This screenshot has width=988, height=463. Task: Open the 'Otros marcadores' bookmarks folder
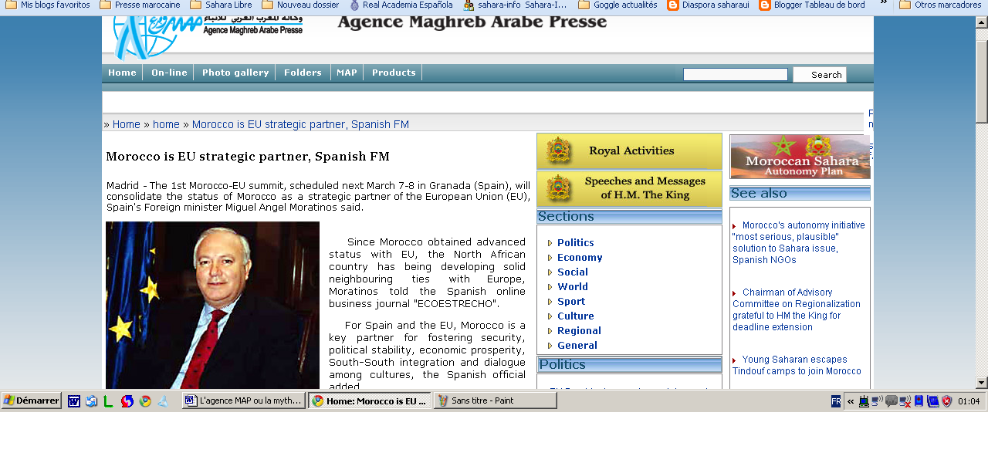[939, 5]
